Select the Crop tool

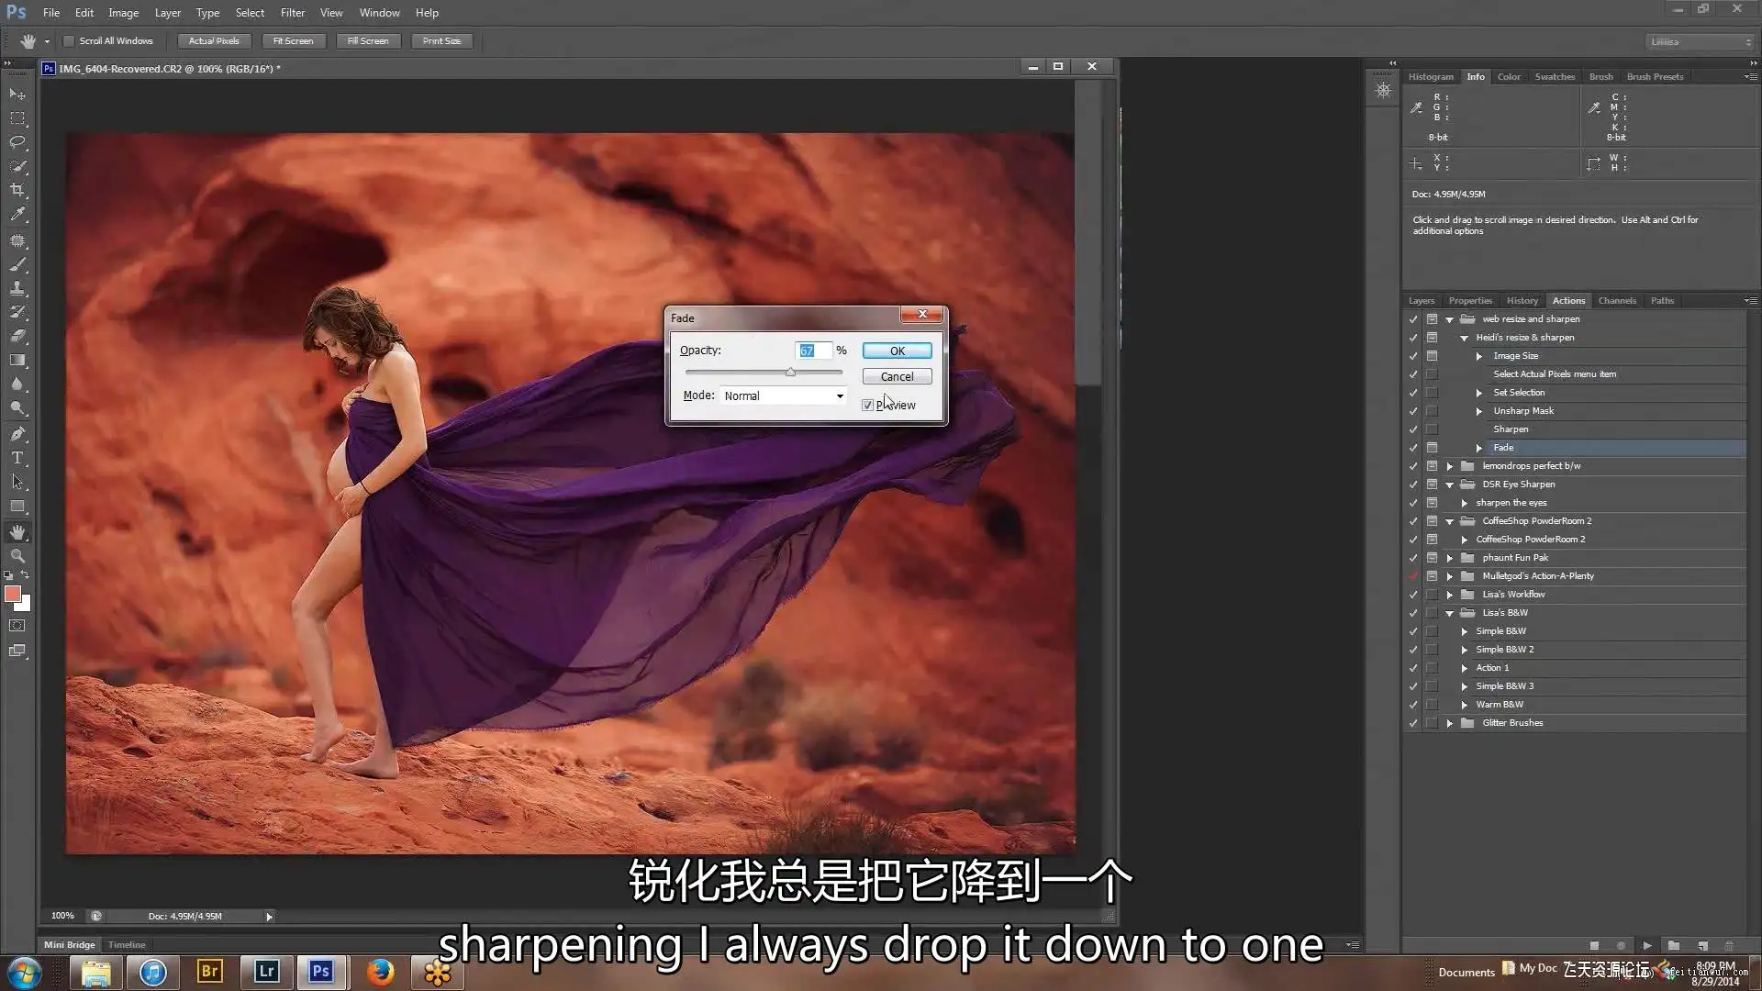pyautogui.click(x=17, y=190)
